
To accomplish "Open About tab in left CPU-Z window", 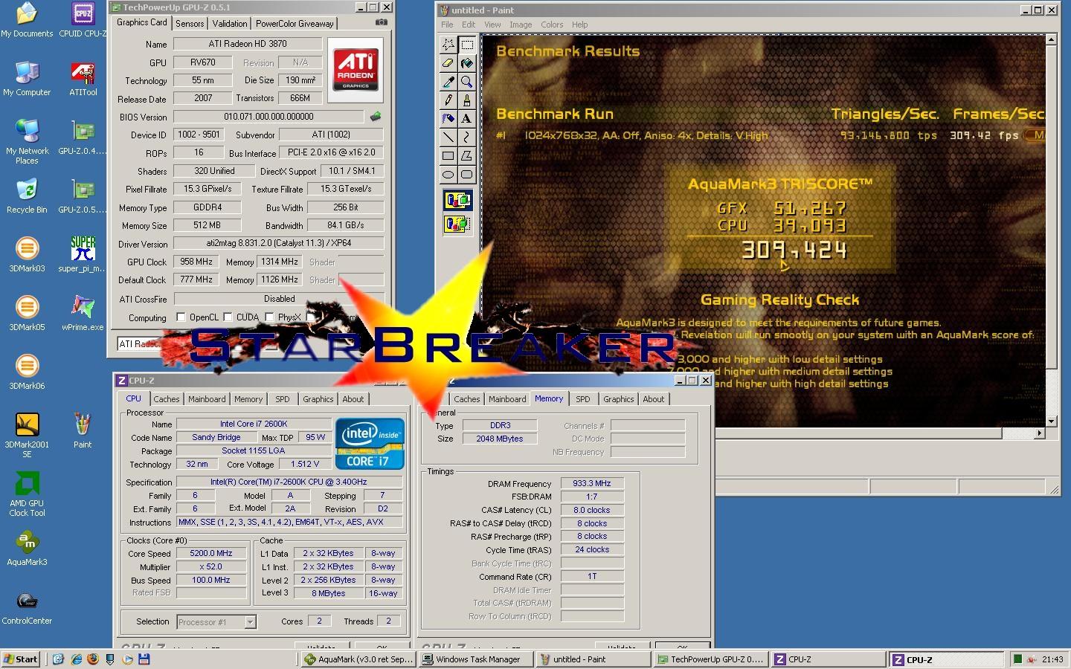I will click(353, 399).
